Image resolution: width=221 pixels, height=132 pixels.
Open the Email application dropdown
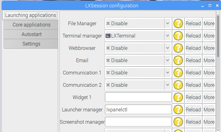138,60
